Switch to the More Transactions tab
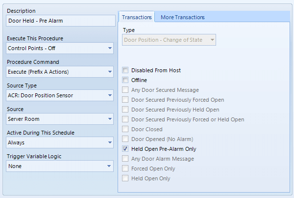Viewport: 294px width, 198px height. pyautogui.click(x=182, y=17)
